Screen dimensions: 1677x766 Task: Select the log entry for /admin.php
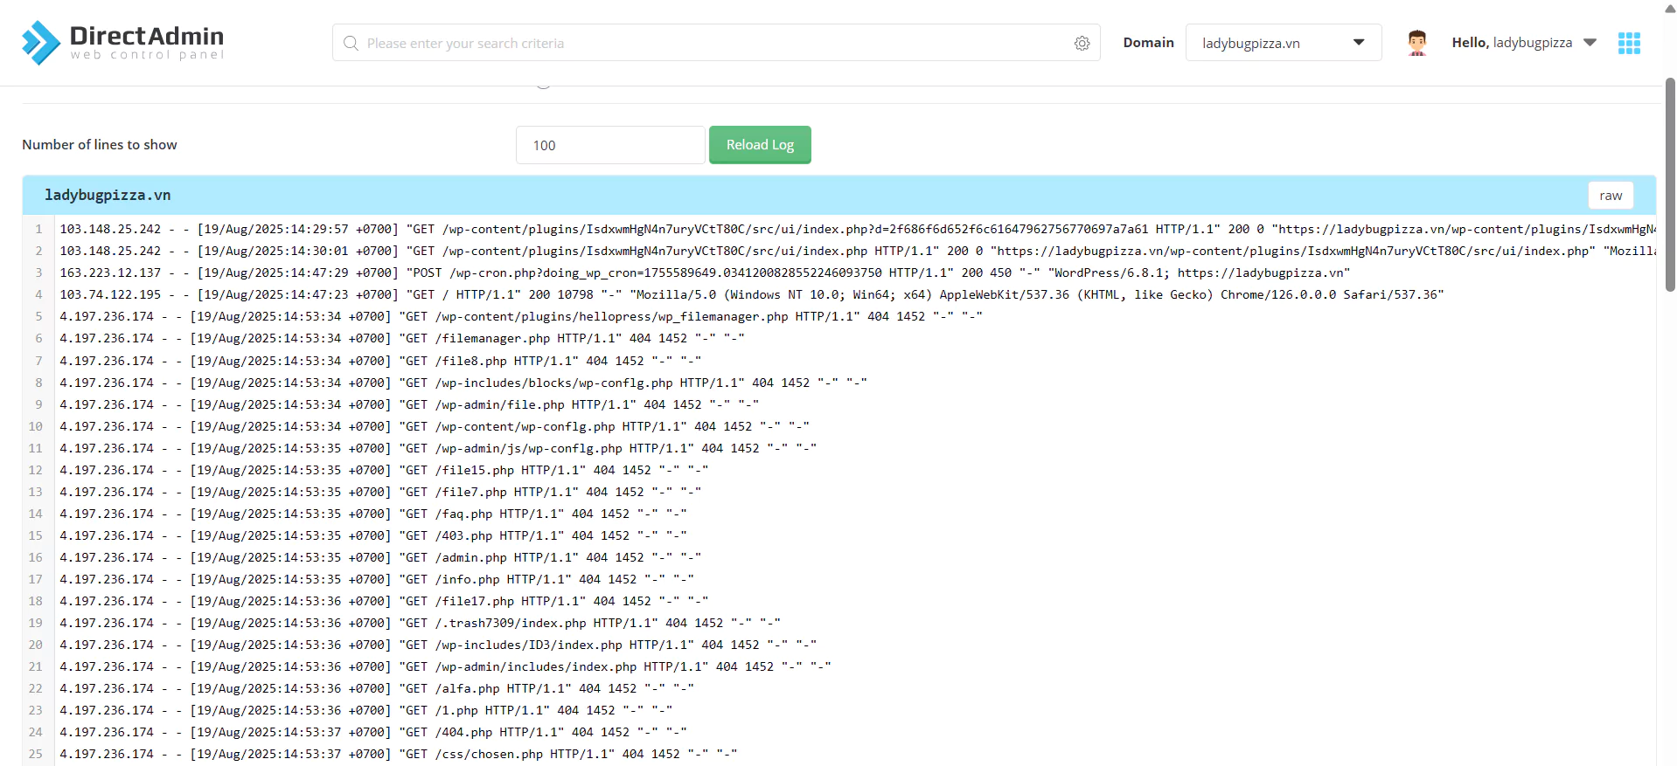click(x=380, y=557)
